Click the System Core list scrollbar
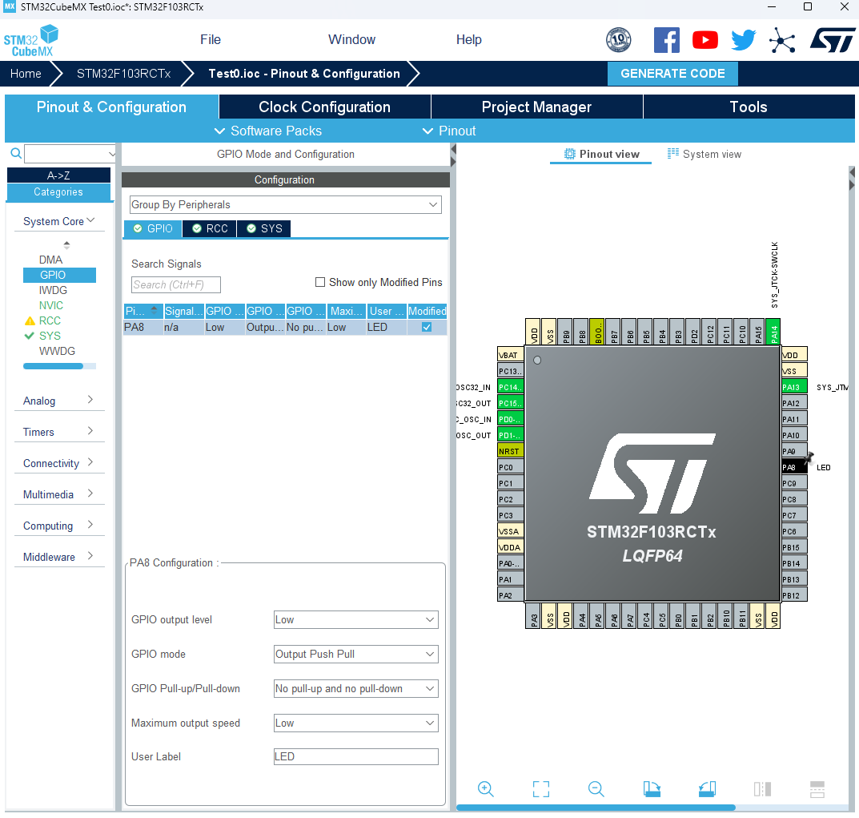859x818 pixels. [53, 366]
